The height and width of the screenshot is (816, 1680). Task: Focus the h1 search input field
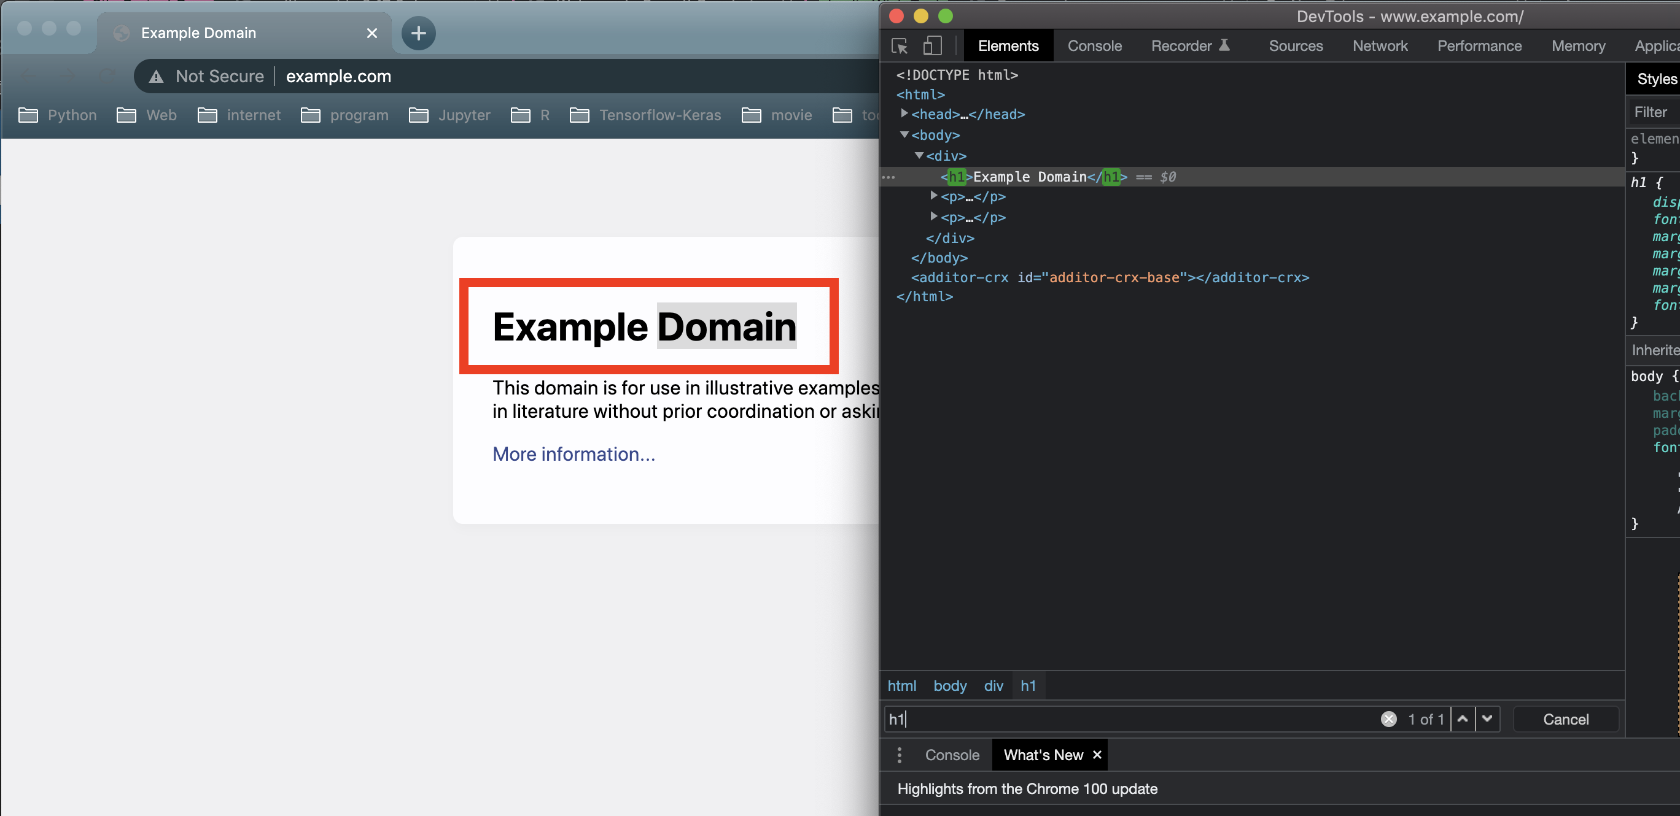[1132, 719]
